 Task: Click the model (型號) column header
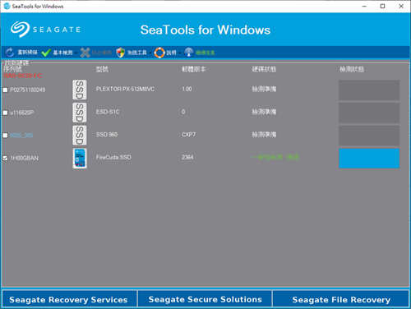coord(102,69)
